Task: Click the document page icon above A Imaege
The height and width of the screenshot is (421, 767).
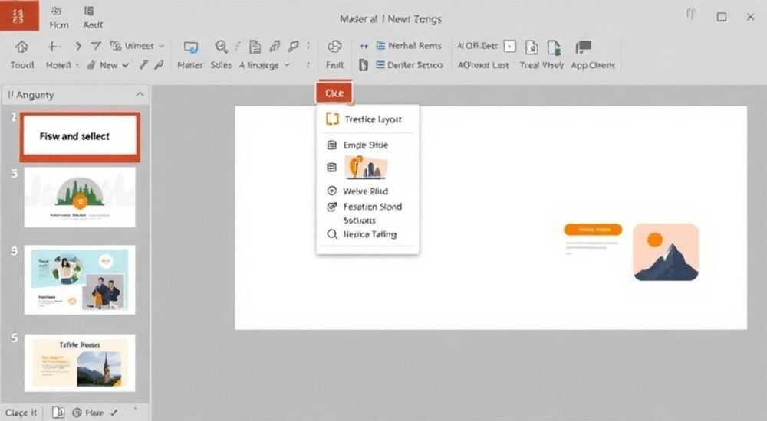Action: tap(255, 47)
